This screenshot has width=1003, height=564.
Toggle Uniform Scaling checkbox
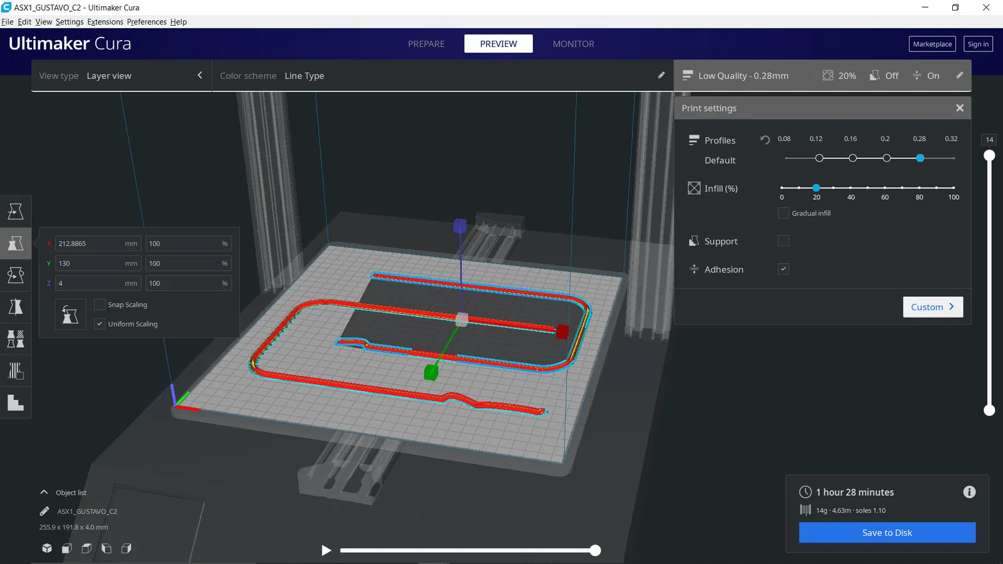100,324
